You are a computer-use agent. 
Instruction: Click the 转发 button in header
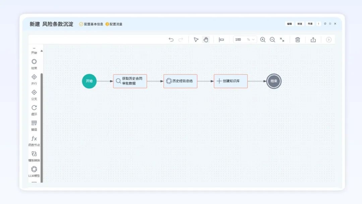(x=300, y=24)
